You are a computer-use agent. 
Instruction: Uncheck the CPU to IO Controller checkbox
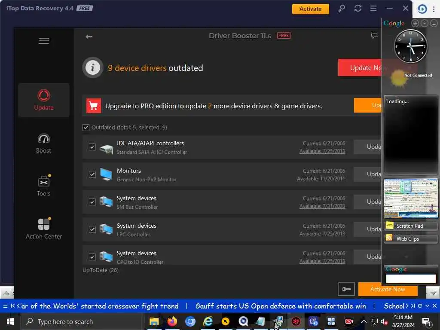coord(92,257)
